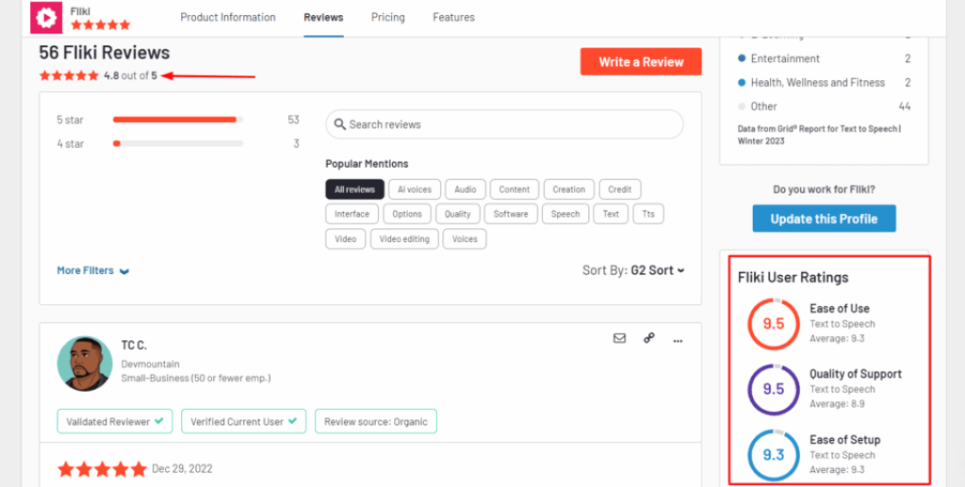Filter reviews by Interface
The height and width of the screenshot is (487, 965).
pyautogui.click(x=352, y=214)
